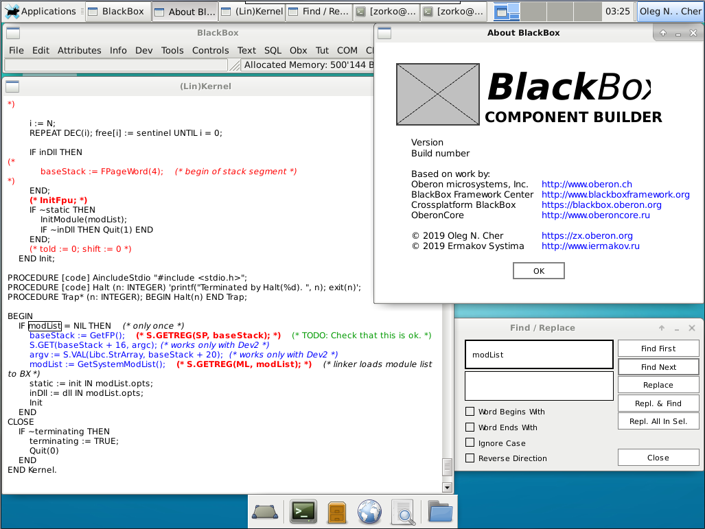The width and height of the screenshot is (705, 529).
Task: Open the https://blackbox.oberon.org link
Action: tap(601, 205)
